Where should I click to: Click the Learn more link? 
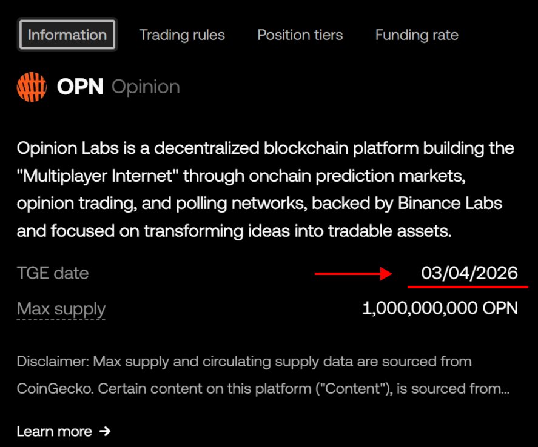(54, 431)
